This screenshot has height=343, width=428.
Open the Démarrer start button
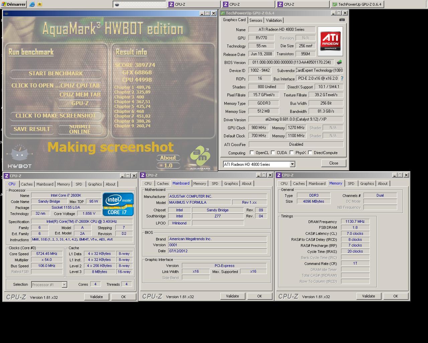(14, 4)
